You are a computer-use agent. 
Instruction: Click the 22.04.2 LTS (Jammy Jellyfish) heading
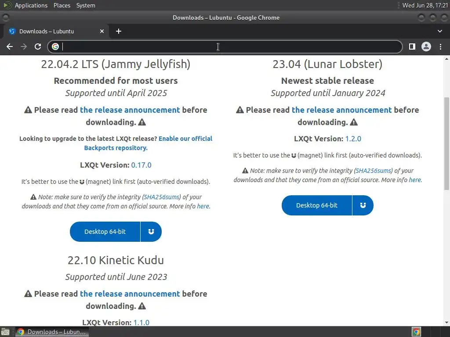pos(116,64)
